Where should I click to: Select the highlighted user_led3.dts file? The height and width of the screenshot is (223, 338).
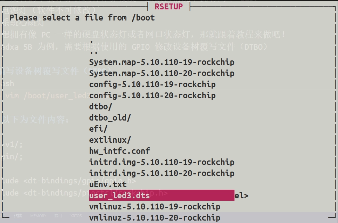point(119,196)
